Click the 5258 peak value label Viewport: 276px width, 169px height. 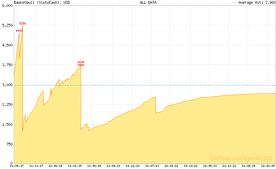(22, 23)
